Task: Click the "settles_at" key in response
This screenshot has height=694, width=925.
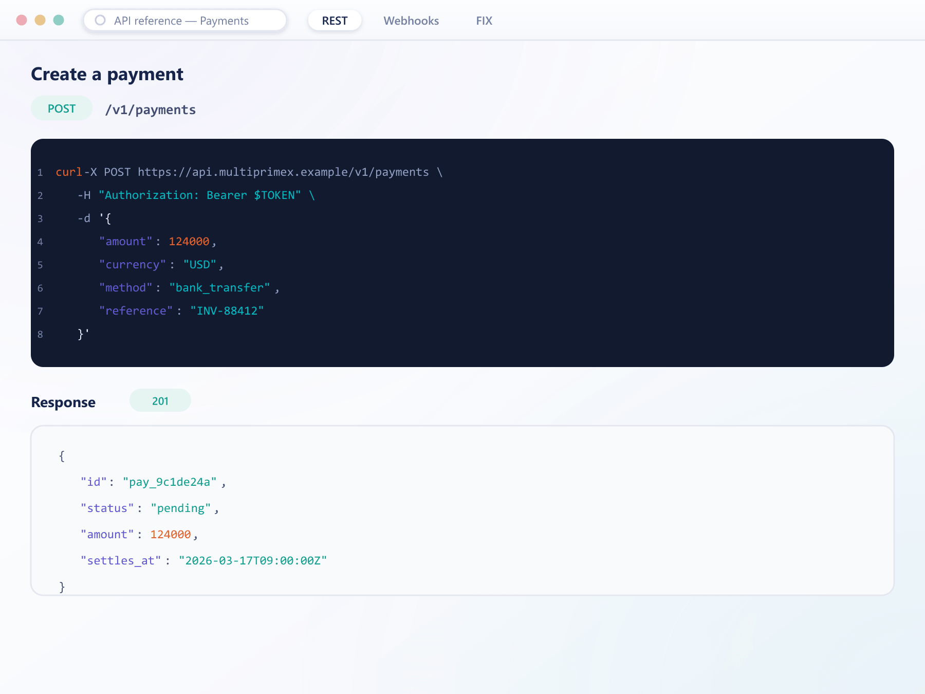Action: pyautogui.click(x=121, y=561)
